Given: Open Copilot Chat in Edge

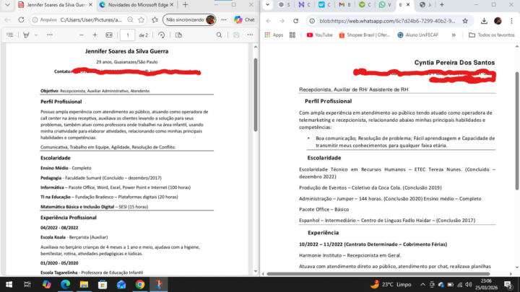Looking at the screenshot, I should (244, 20).
